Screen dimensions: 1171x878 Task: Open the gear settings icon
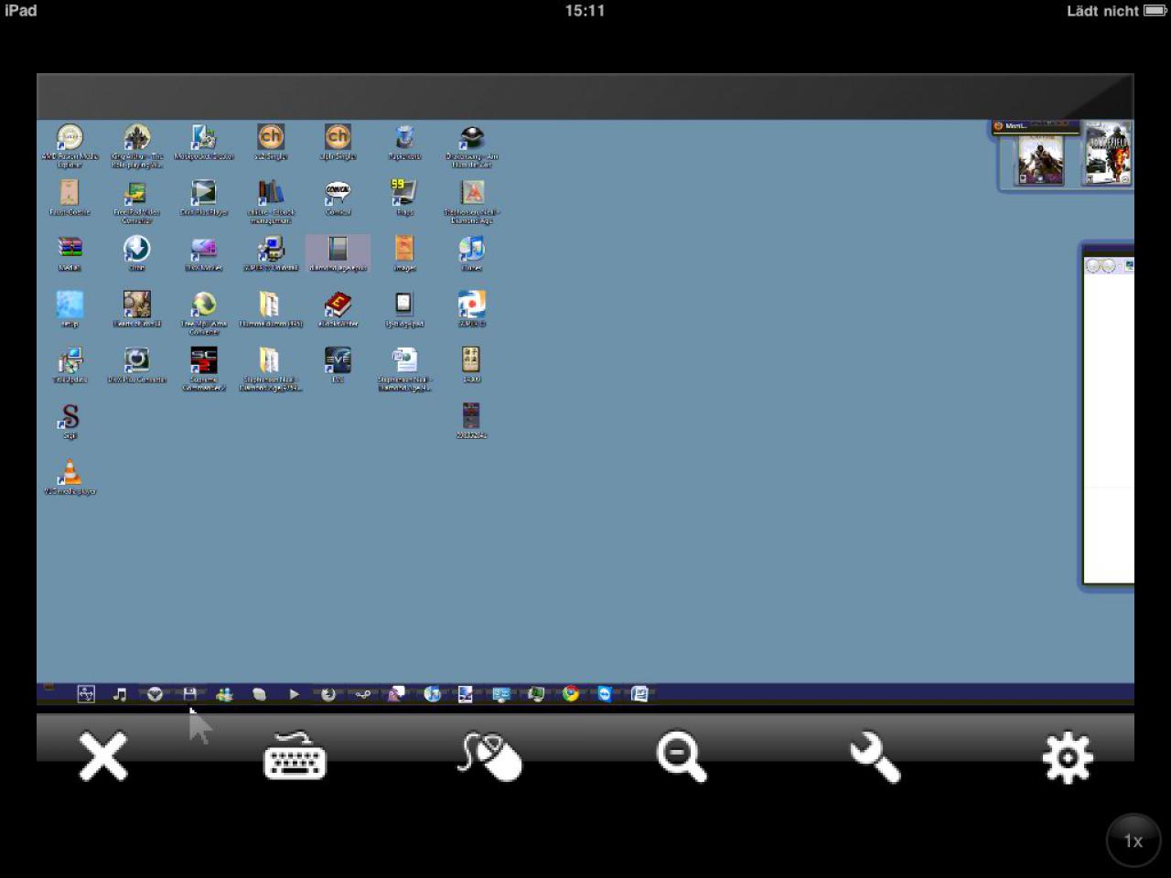[x=1068, y=757]
